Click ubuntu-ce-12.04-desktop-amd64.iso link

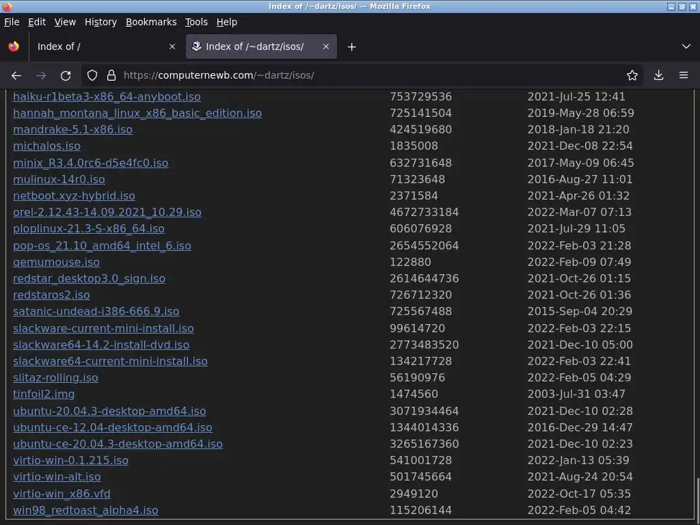pyautogui.click(x=113, y=428)
